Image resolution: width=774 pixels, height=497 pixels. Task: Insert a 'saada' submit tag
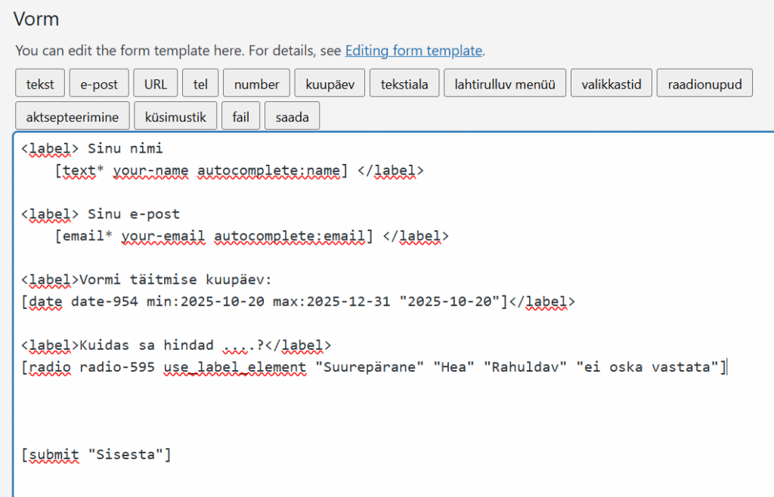pos(292,117)
